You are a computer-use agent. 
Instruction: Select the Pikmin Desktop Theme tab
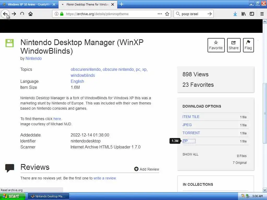[88, 4]
